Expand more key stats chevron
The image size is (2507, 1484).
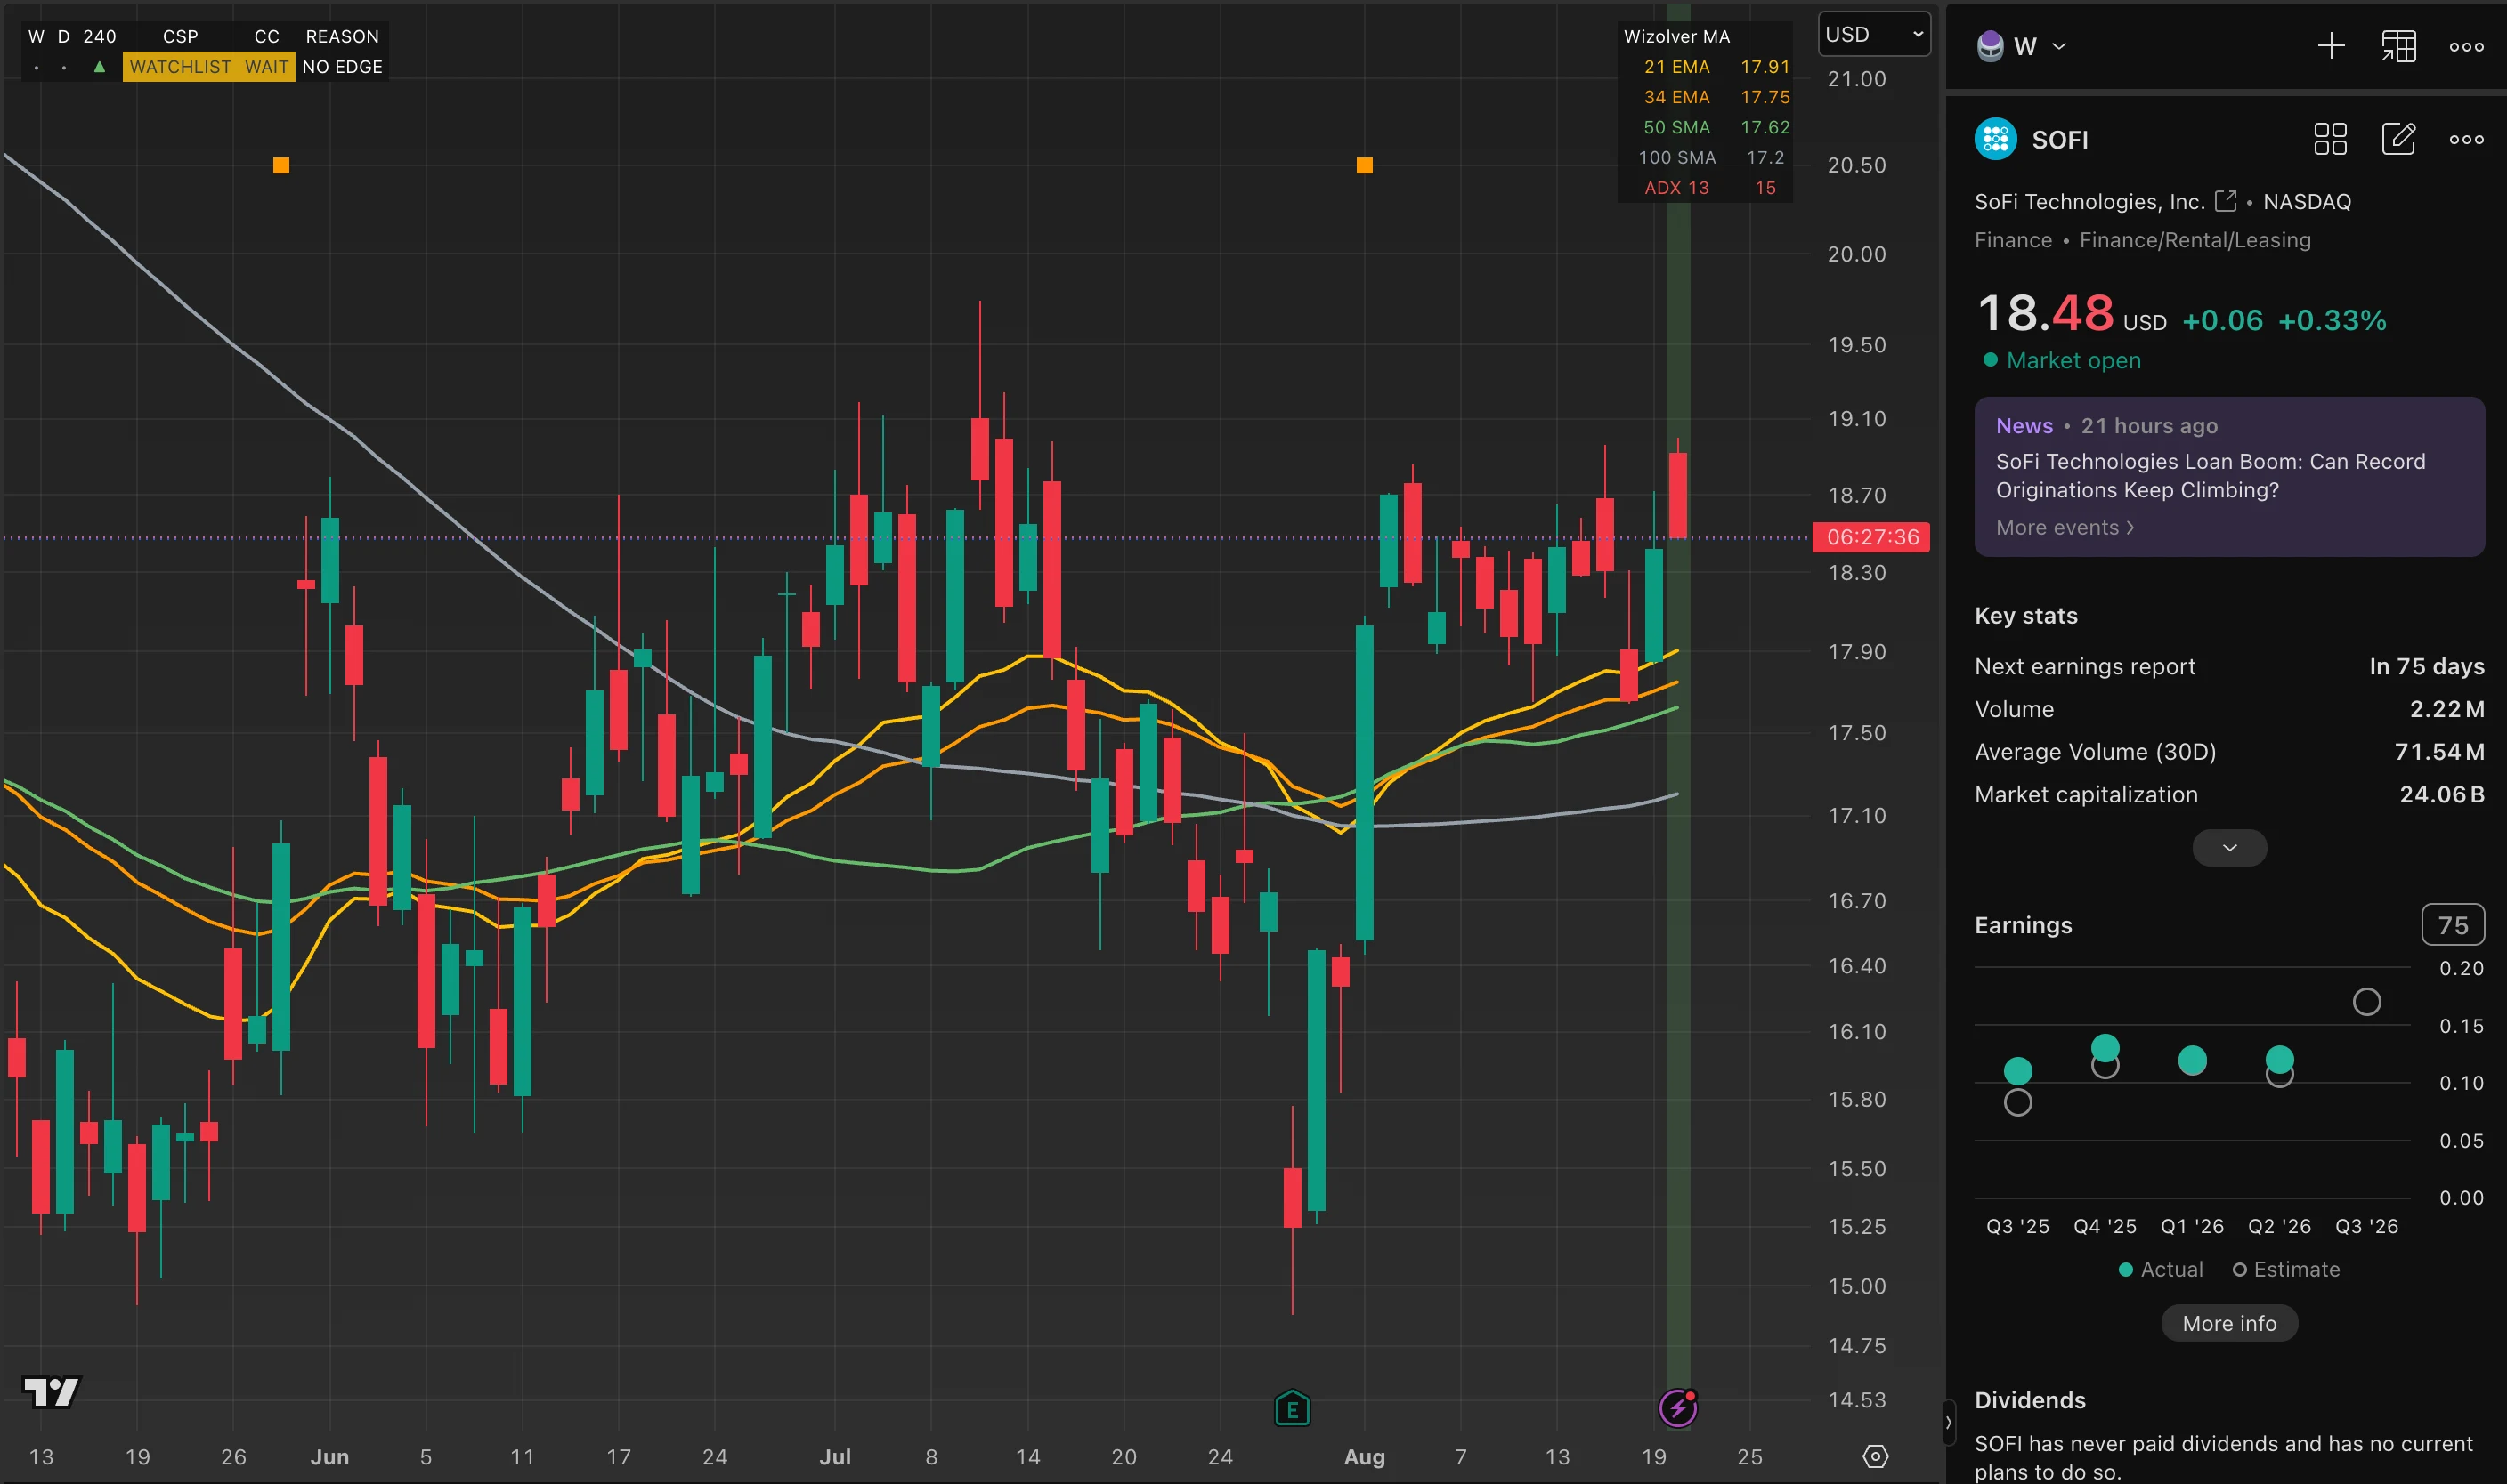[2229, 848]
